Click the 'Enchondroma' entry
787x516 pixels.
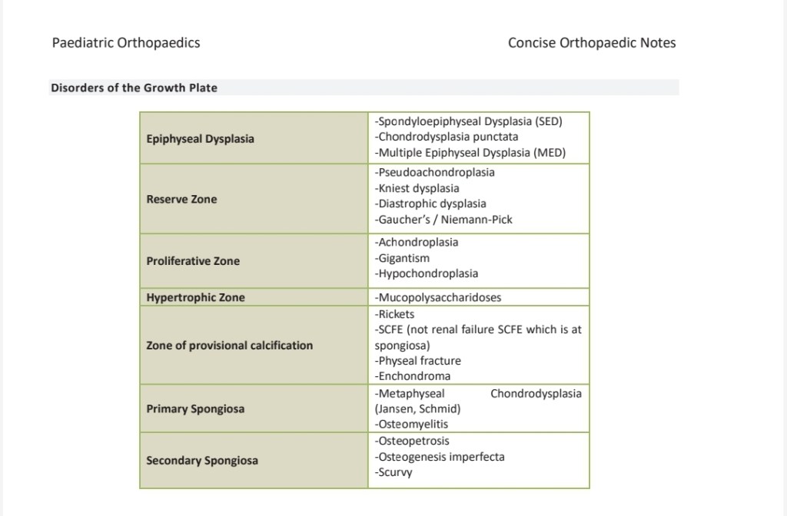[x=413, y=376]
